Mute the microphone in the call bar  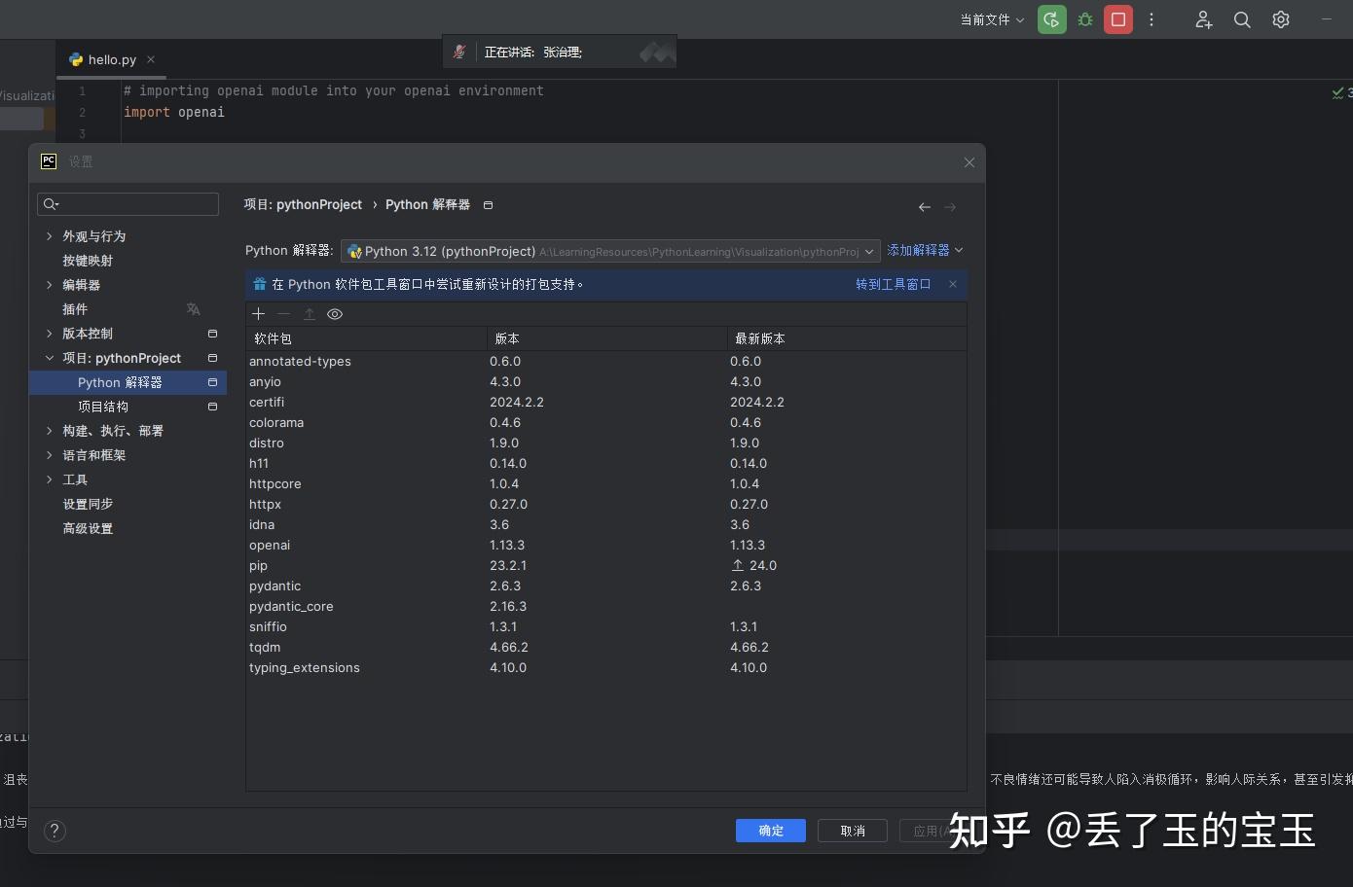tap(458, 52)
